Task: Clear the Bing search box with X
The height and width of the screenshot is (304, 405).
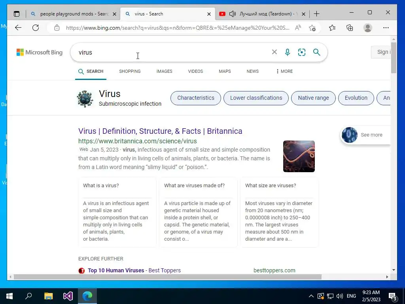Action: (x=274, y=52)
